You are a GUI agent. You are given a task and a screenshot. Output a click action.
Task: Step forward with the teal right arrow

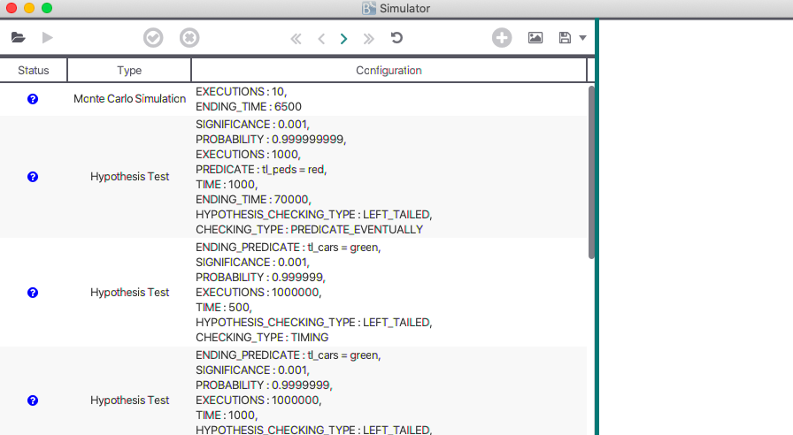[x=344, y=38]
